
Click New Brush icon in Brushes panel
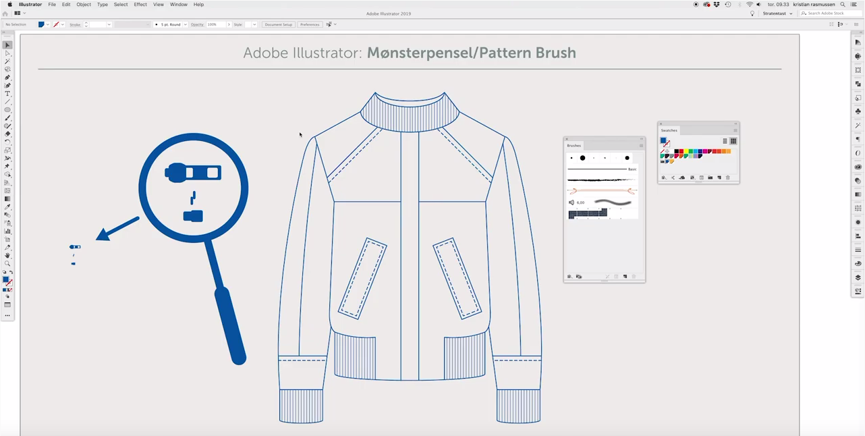pos(625,277)
